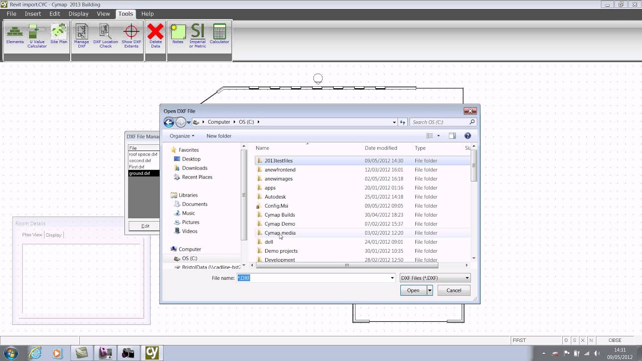This screenshot has width=642, height=361.
Task: Select Videos library in navigation pane
Action: (x=190, y=231)
